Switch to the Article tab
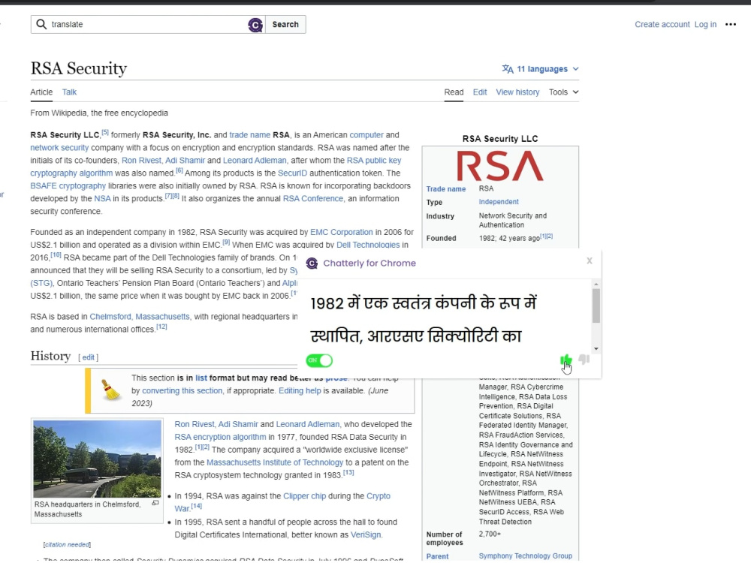Viewport: 751px width, 563px height. point(41,92)
